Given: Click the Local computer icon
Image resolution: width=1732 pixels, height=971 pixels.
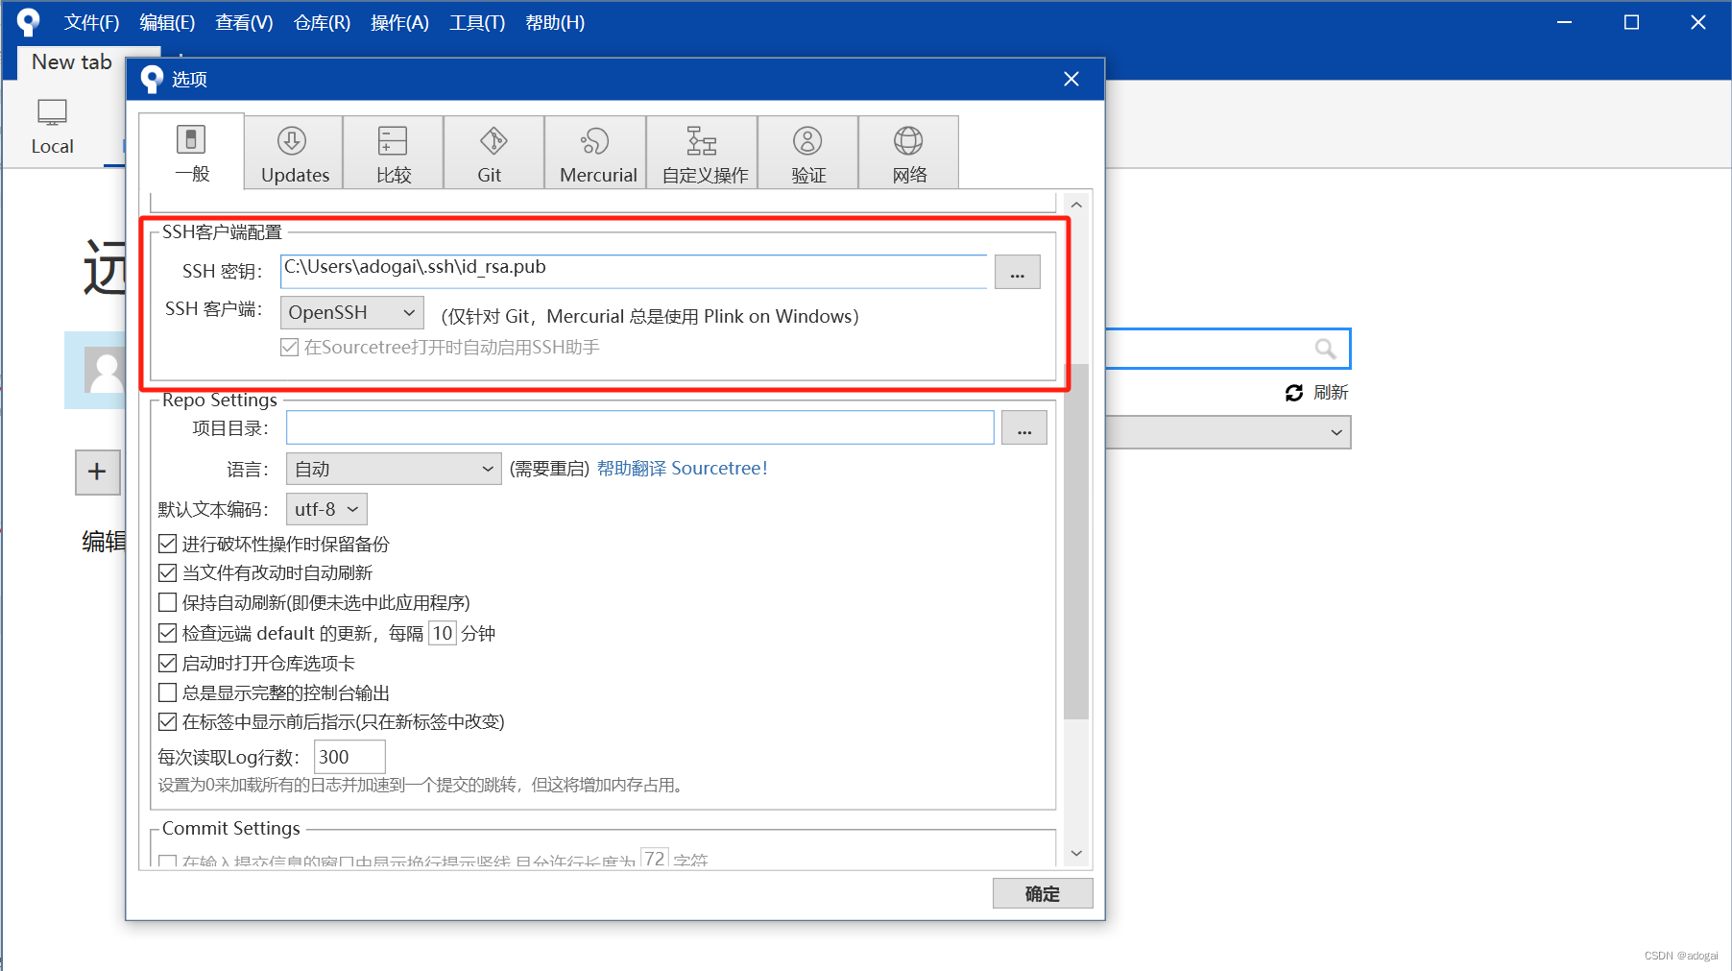Looking at the screenshot, I should pyautogui.click(x=52, y=113).
